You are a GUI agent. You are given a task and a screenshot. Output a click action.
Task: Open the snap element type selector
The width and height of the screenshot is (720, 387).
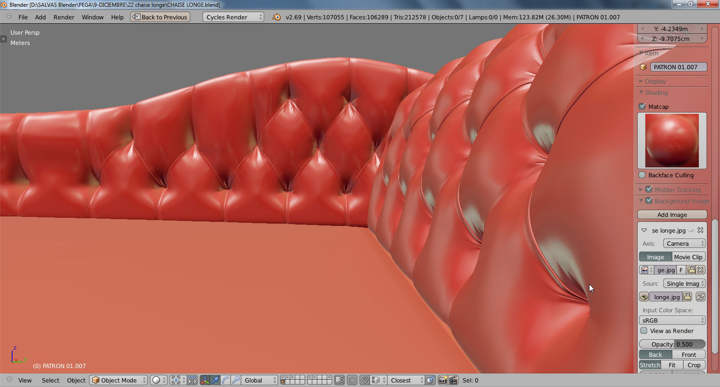[x=378, y=380]
